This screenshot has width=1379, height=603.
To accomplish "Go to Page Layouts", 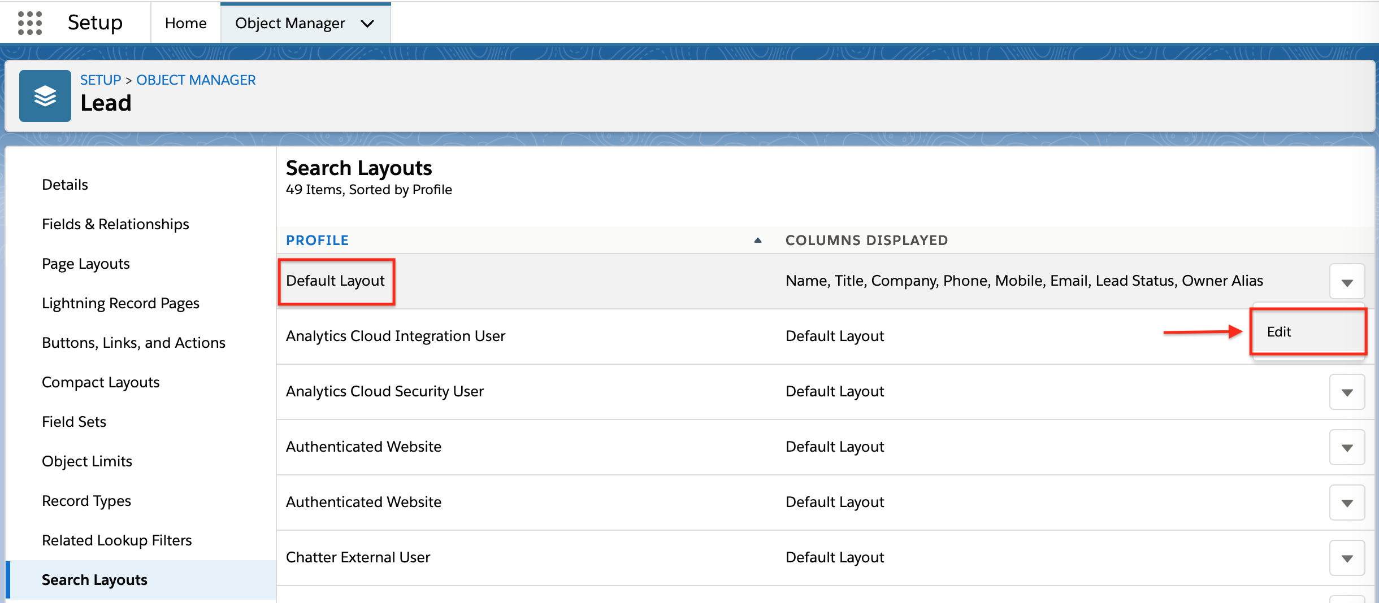I will tap(86, 264).
